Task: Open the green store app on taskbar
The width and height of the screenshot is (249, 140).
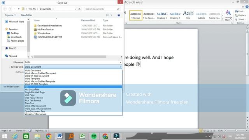Action: pos(26,136)
